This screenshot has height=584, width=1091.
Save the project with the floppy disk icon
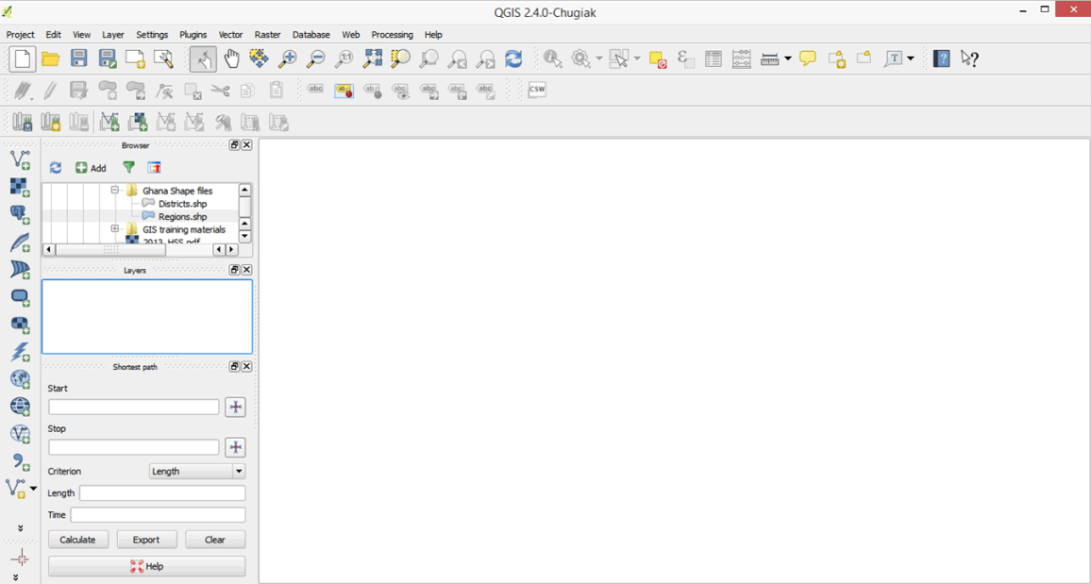tap(78, 59)
